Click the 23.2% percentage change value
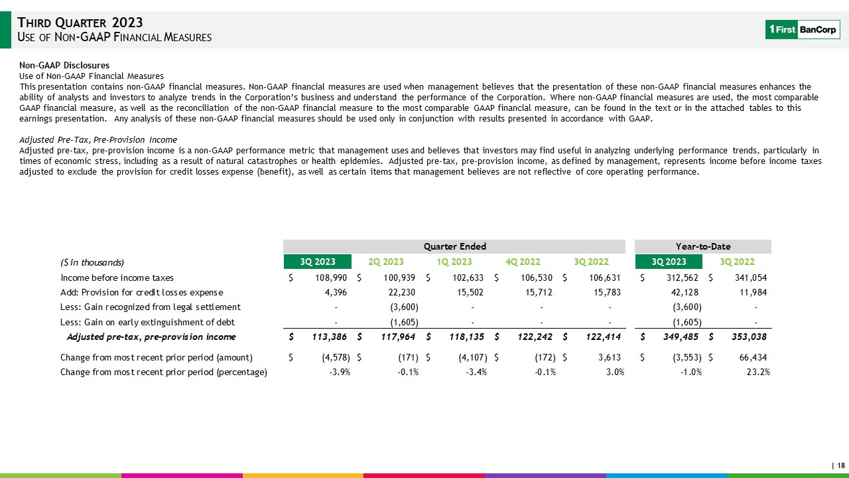849x478 pixels. click(x=757, y=372)
